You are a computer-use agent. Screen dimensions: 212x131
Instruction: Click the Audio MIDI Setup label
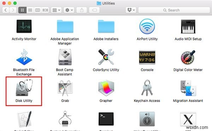click(188, 39)
